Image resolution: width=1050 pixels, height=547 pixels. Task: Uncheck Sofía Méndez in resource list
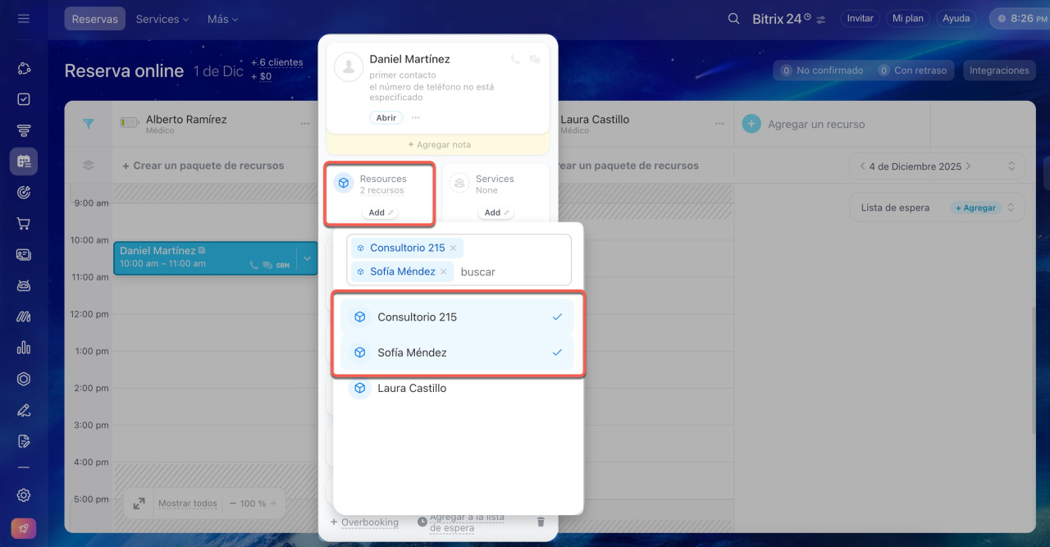tap(458, 353)
